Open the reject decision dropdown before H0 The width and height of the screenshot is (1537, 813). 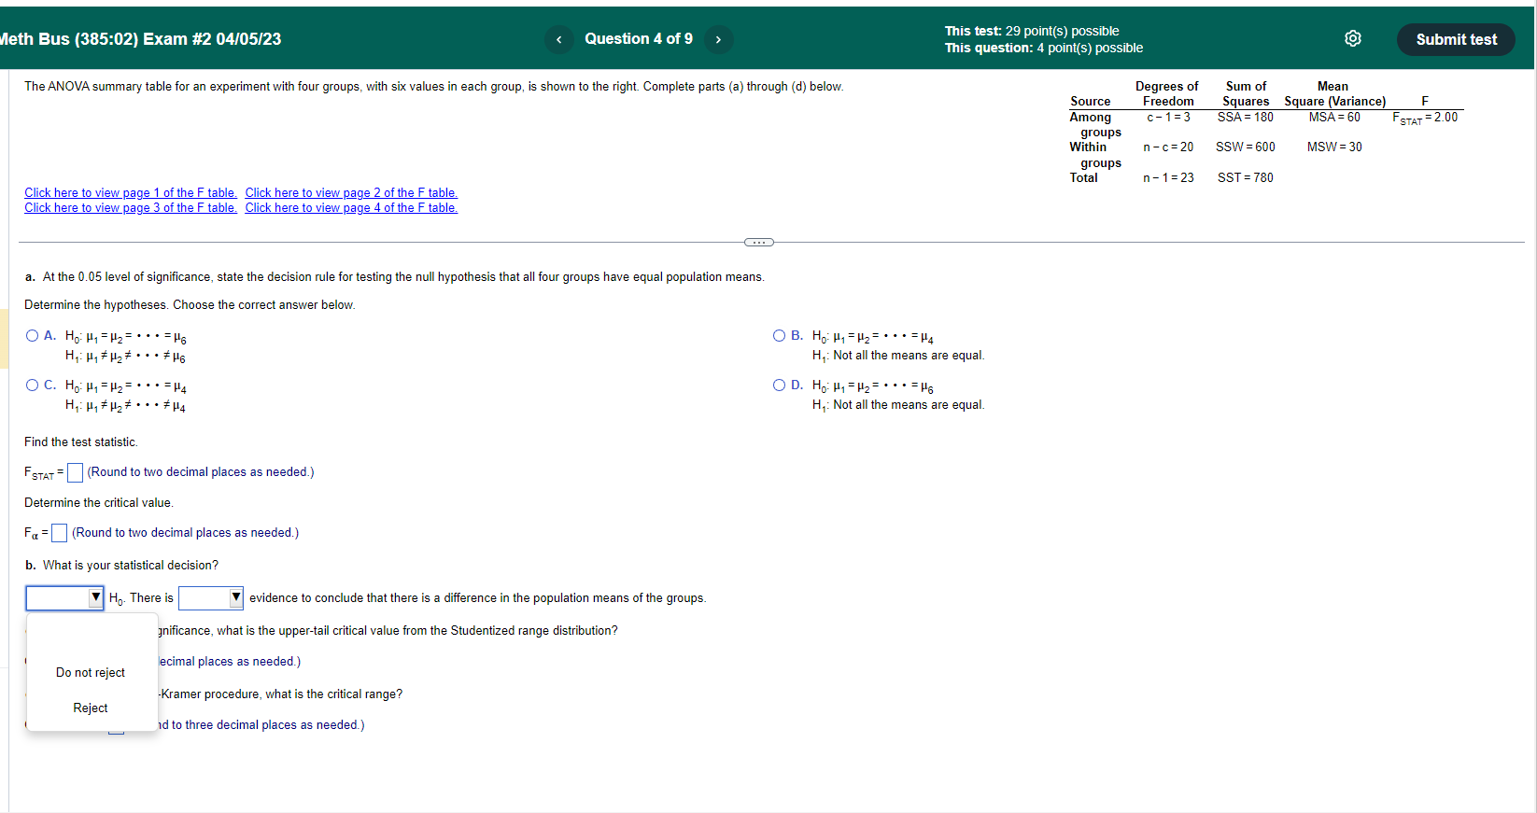(64, 598)
